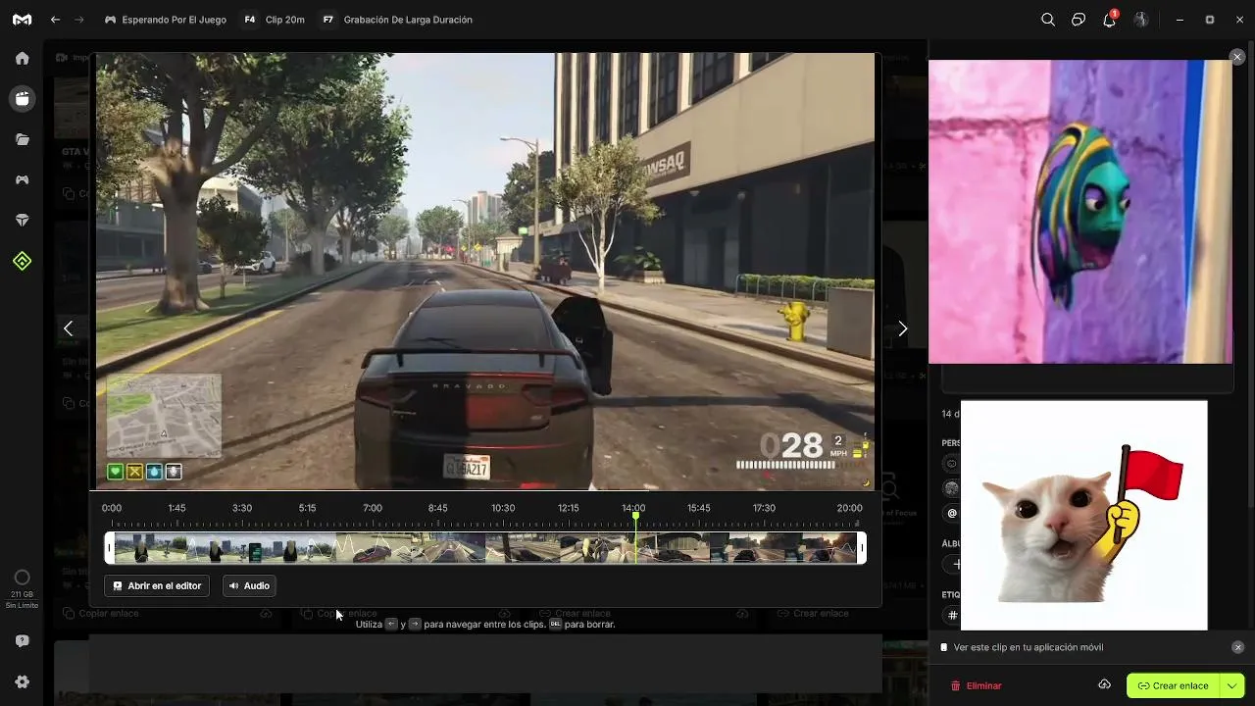Open the chat bubbles icon in the top bar
This screenshot has width=1255, height=706.
(1079, 20)
